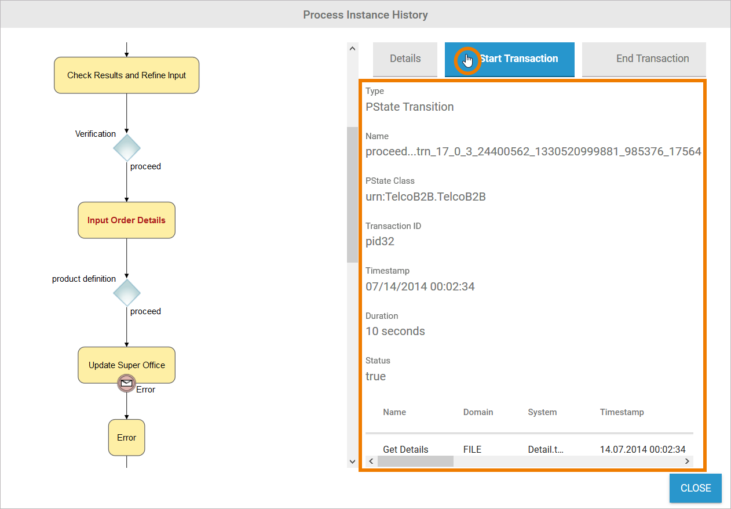Click the vertical scrollbar up arrow
This screenshot has width=731, height=509.
coord(352,49)
